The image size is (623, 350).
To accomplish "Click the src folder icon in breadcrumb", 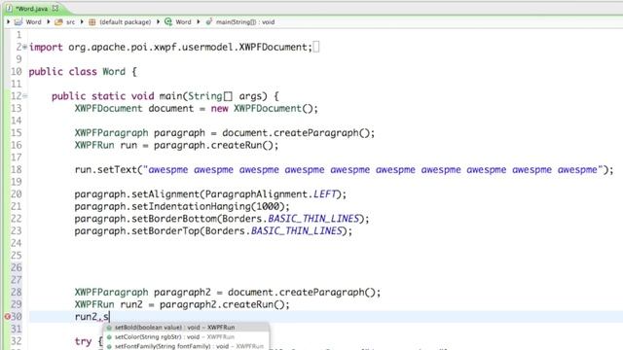I will 58,22.
